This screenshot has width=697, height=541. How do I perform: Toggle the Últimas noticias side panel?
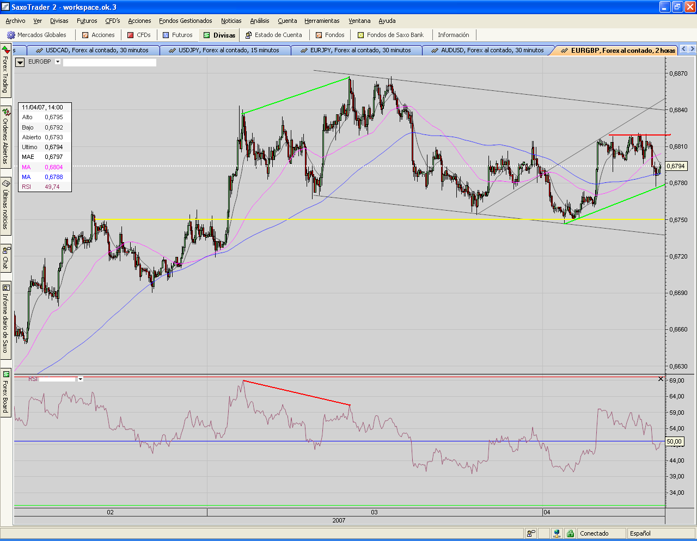[5, 204]
